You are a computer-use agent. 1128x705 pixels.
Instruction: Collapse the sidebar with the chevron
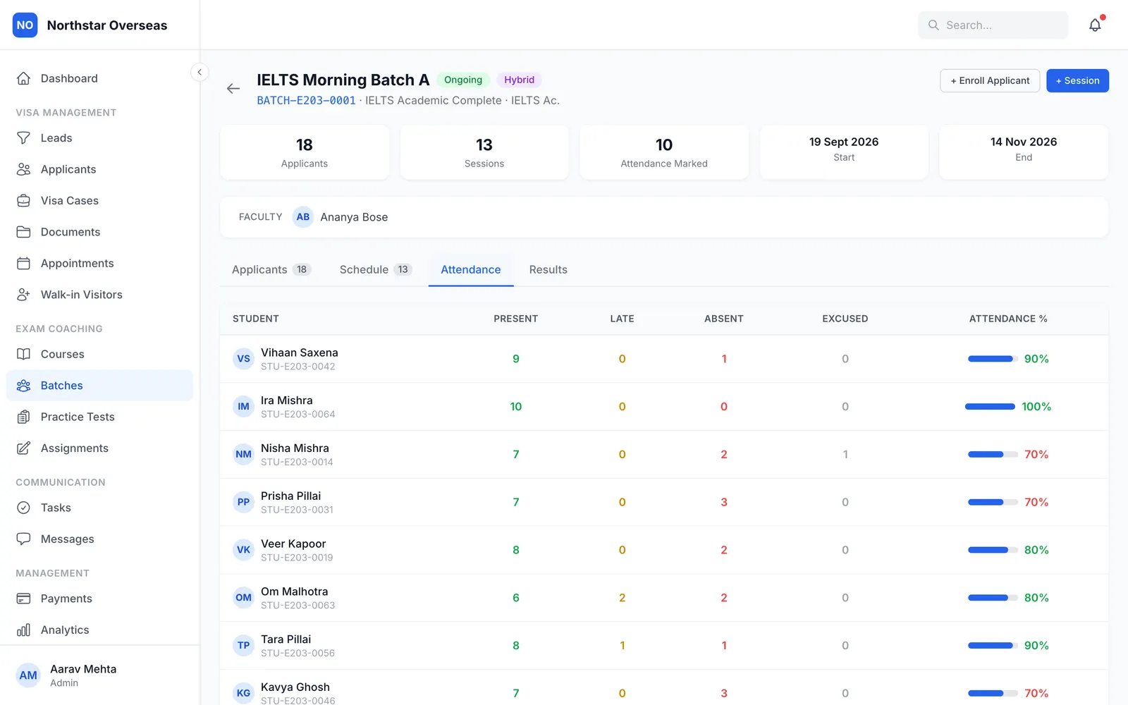[200, 72]
